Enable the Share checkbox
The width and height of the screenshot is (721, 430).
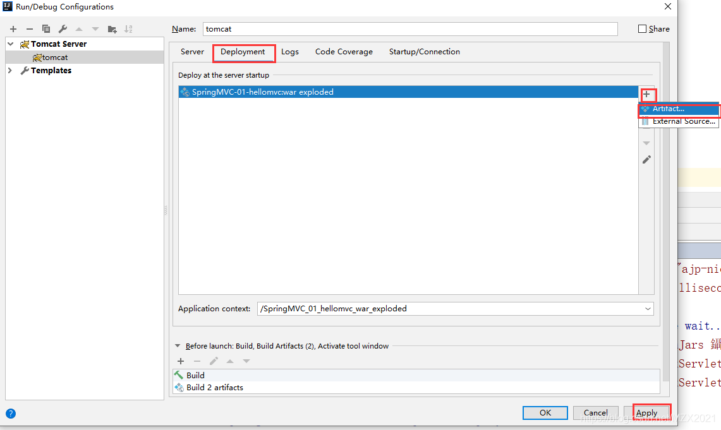point(643,29)
